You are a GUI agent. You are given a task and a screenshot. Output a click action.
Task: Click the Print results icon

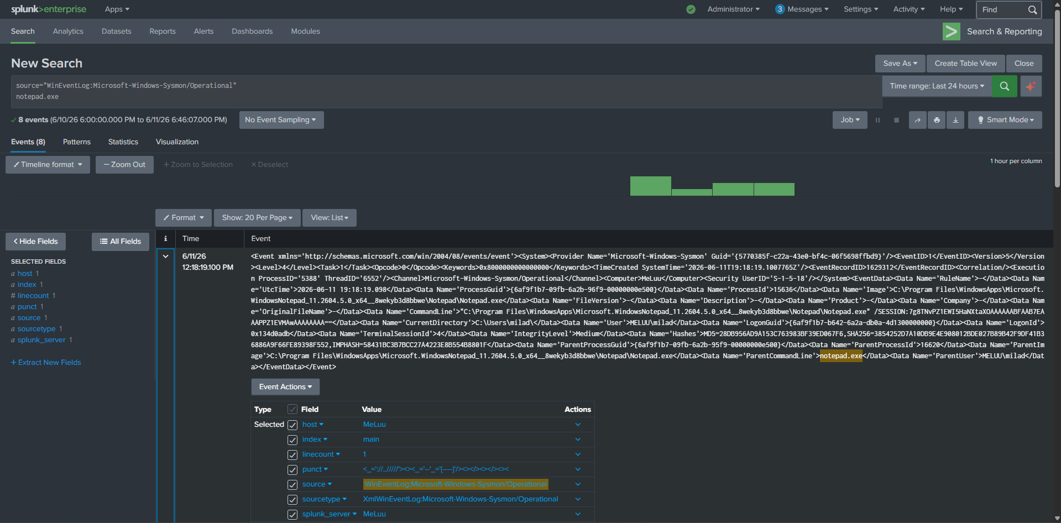(937, 120)
